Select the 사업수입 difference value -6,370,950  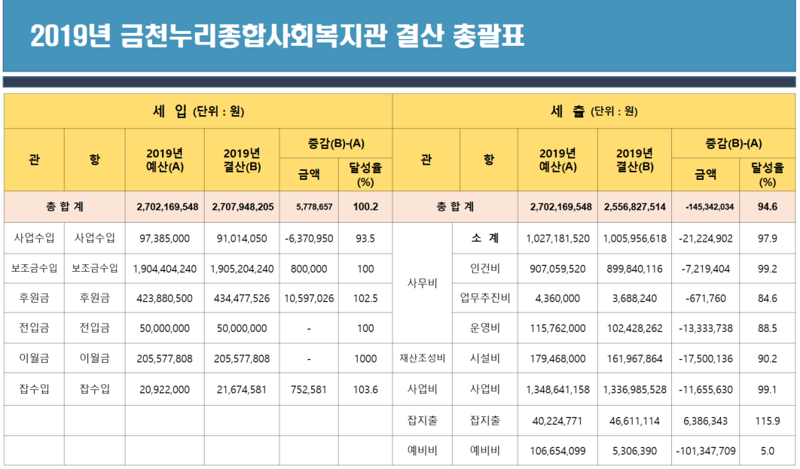[308, 238]
